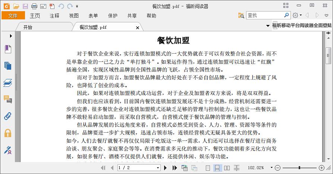Switch to the 表单 ribbon tab

click(93, 16)
